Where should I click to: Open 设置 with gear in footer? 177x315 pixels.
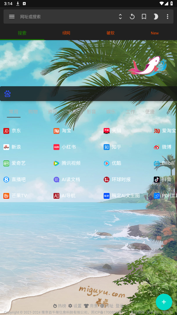tap(75, 306)
